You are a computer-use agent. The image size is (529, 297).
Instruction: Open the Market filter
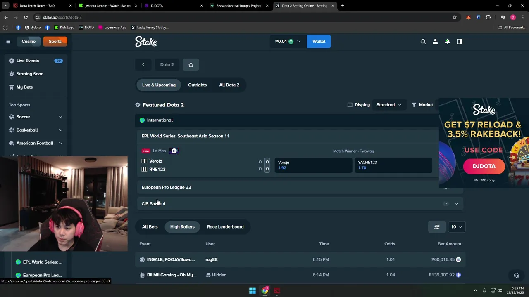pyautogui.click(x=422, y=105)
